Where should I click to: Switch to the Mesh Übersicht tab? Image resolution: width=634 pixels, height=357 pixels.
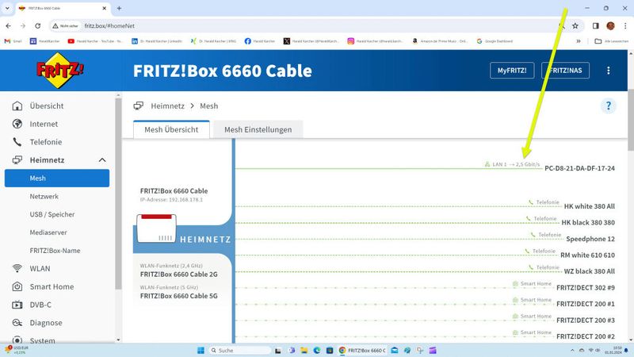tap(171, 129)
